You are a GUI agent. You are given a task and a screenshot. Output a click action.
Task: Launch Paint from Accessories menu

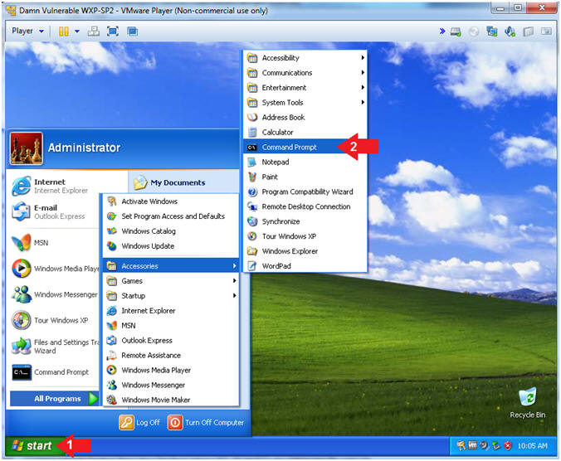click(305, 177)
